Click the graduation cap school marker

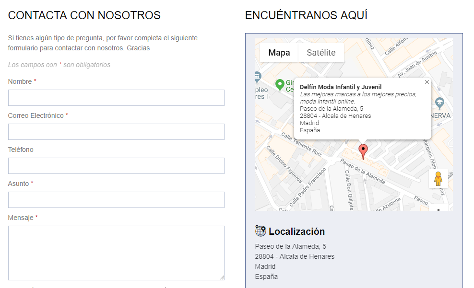[x=439, y=103]
